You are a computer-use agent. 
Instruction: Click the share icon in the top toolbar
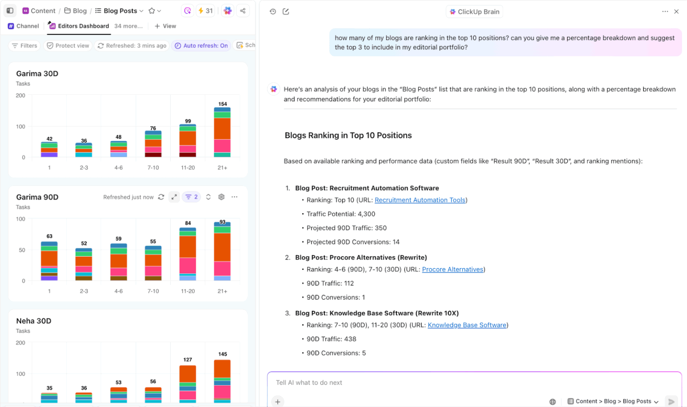point(243,10)
